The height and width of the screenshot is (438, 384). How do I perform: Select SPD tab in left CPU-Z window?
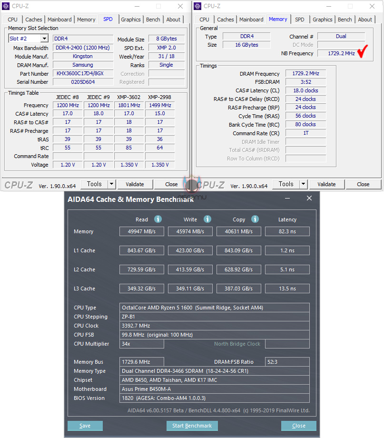108,19
